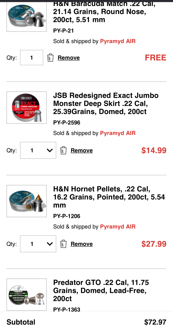173x328 pixels.
Task: Open H&N Baracuda Match product title
Action: pos(104,12)
